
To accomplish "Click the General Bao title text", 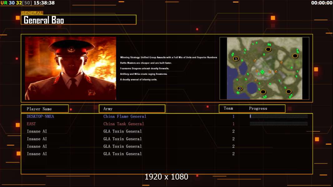I will (44, 20).
